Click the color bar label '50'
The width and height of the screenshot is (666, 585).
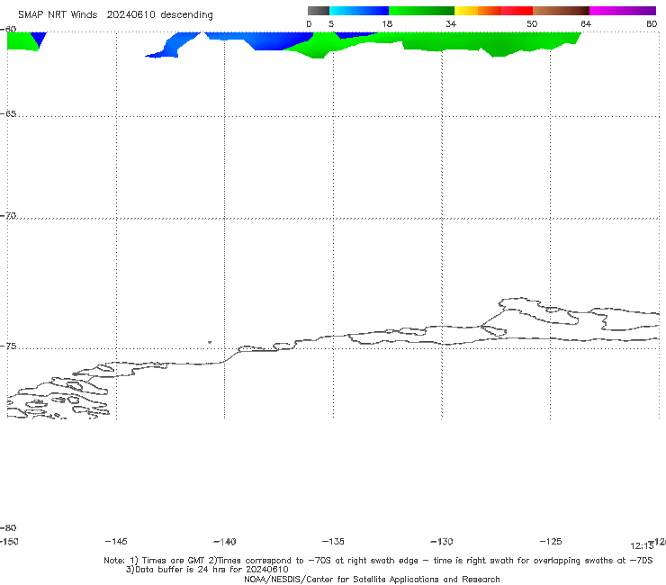click(532, 24)
